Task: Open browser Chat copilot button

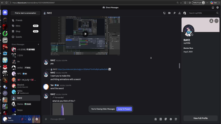Action: coord(214,3)
